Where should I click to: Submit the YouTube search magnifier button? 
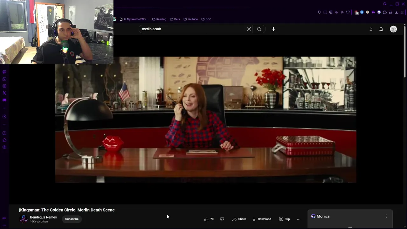(x=259, y=29)
